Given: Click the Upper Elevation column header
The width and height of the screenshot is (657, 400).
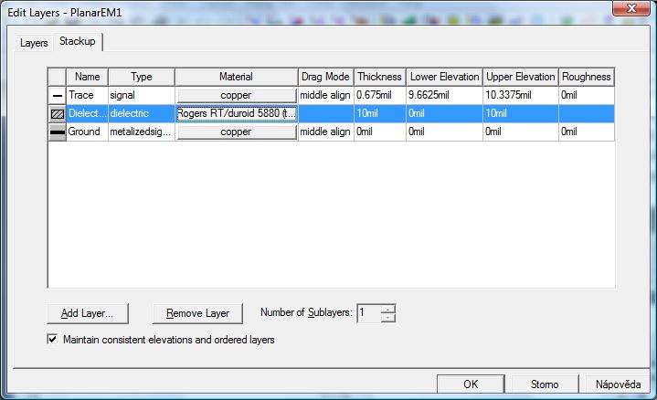Looking at the screenshot, I should click(521, 77).
